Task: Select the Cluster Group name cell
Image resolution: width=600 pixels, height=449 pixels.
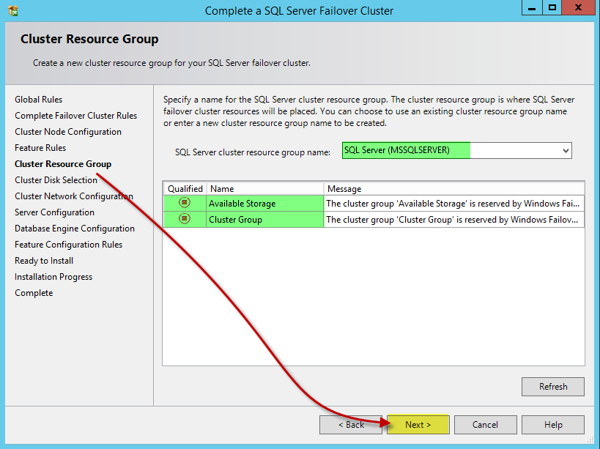Action: coord(265,220)
